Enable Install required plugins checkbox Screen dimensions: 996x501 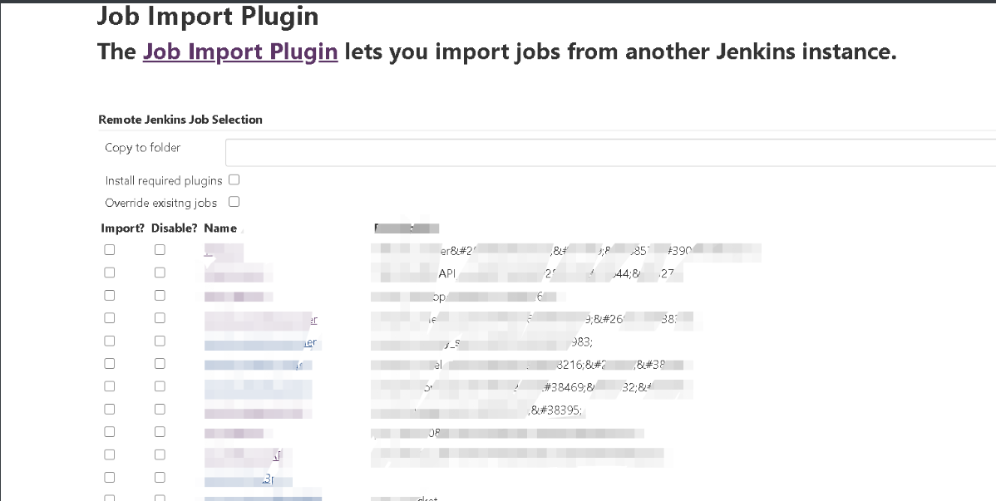point(234,179)
